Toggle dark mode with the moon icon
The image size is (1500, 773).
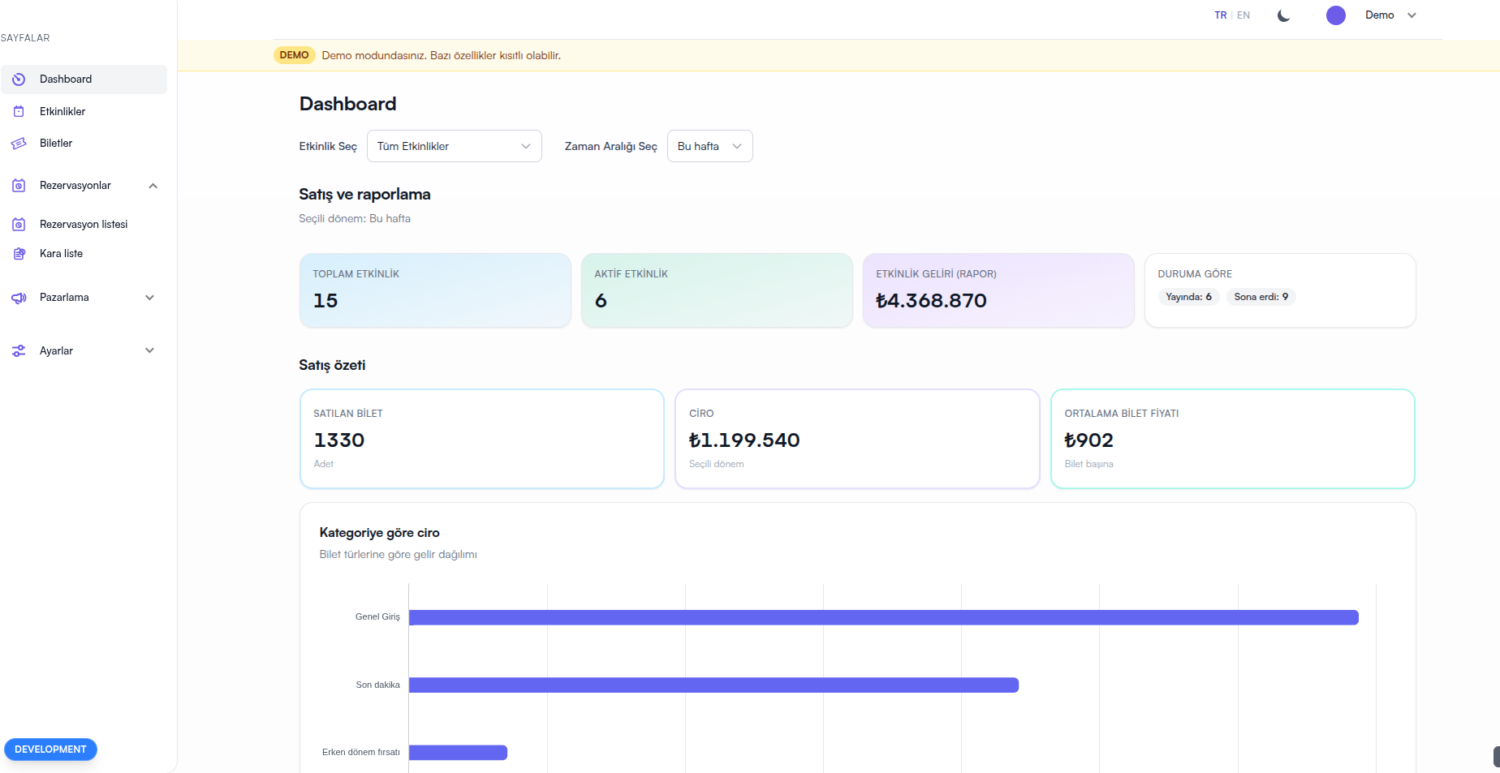tap(1283, 15)
